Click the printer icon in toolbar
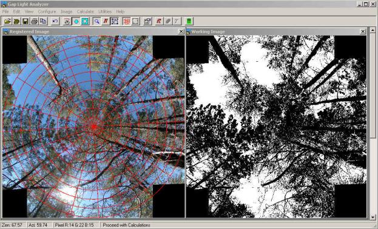378x229 pixels. (x=34, y=21)
